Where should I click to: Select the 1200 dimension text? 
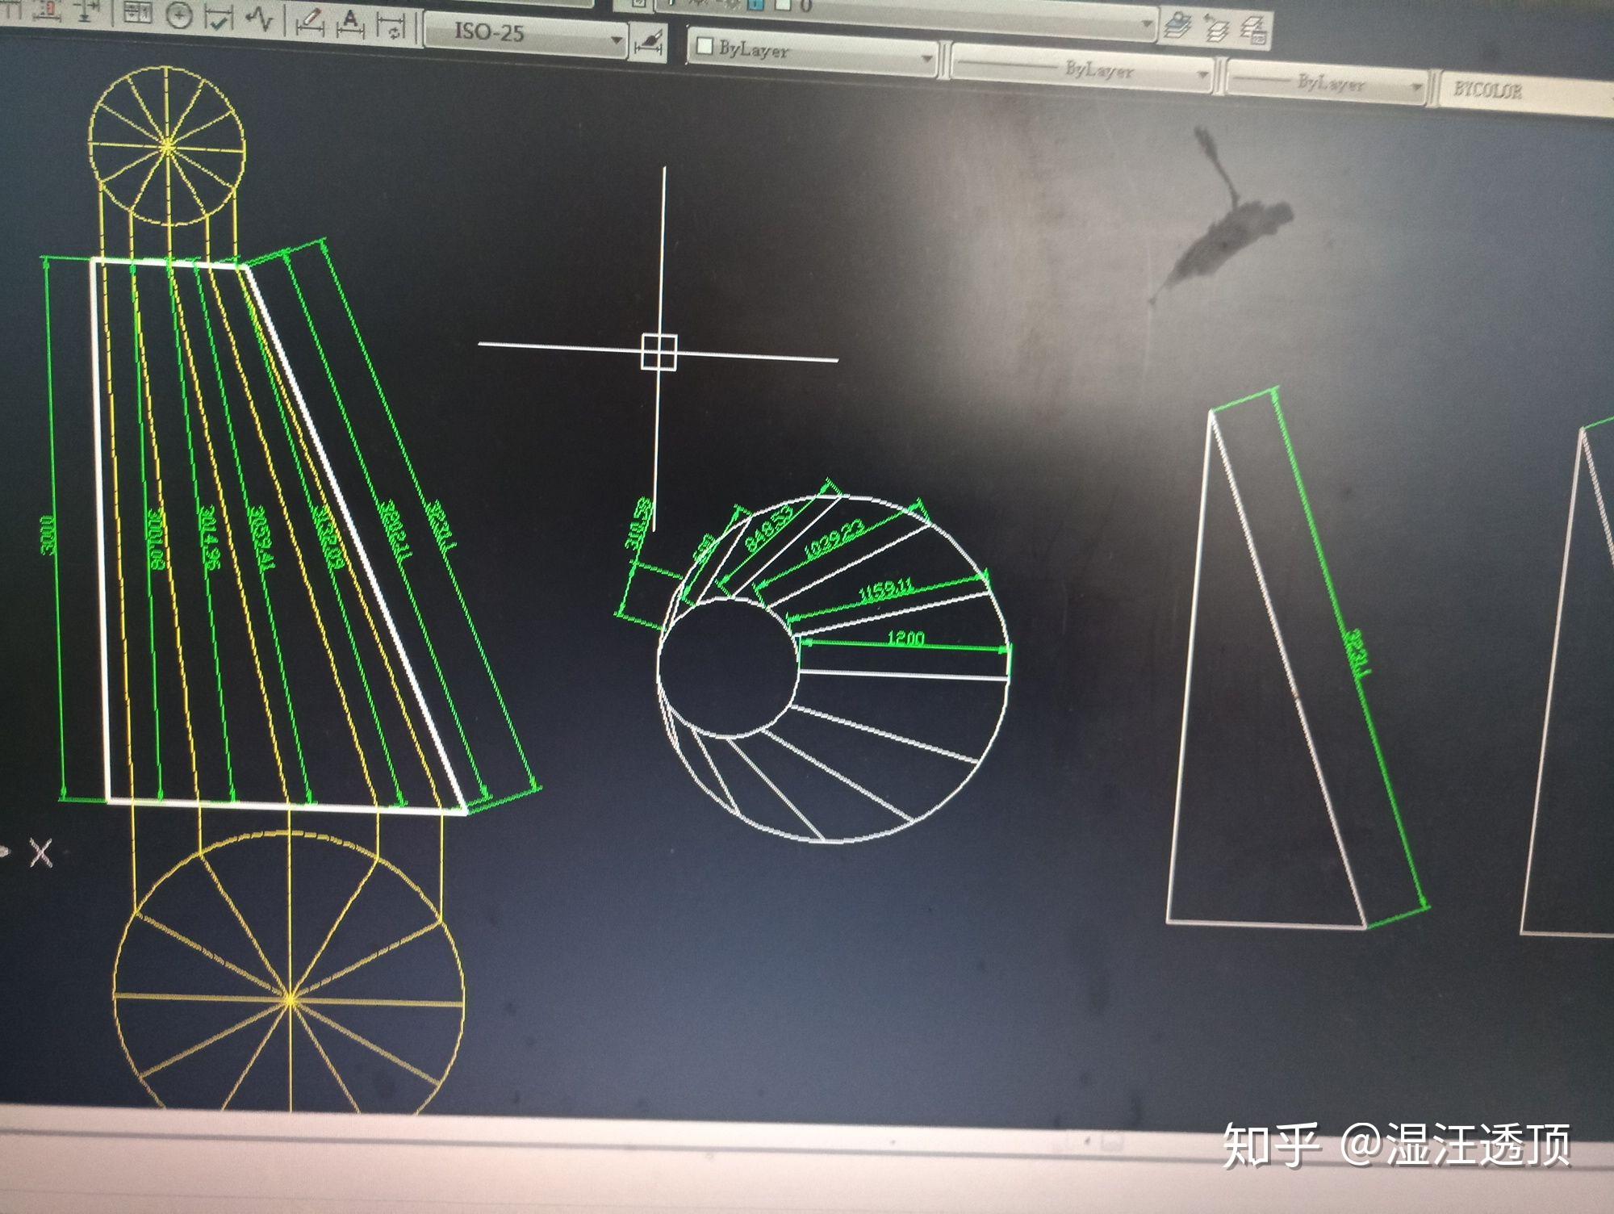click(905, 638)
